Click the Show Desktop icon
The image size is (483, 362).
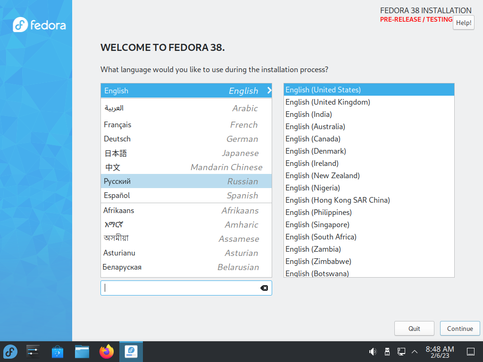(471, 352)
